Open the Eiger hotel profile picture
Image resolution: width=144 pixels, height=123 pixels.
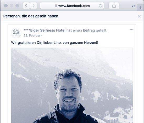pos(16,33)
